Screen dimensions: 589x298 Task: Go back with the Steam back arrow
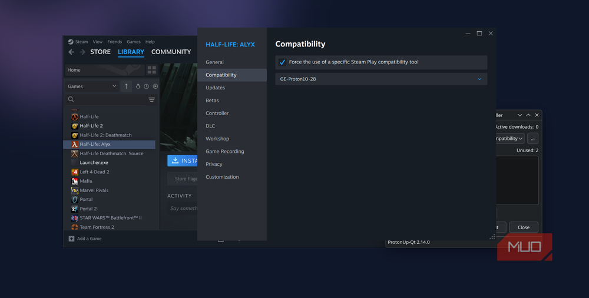coord(71,52)
